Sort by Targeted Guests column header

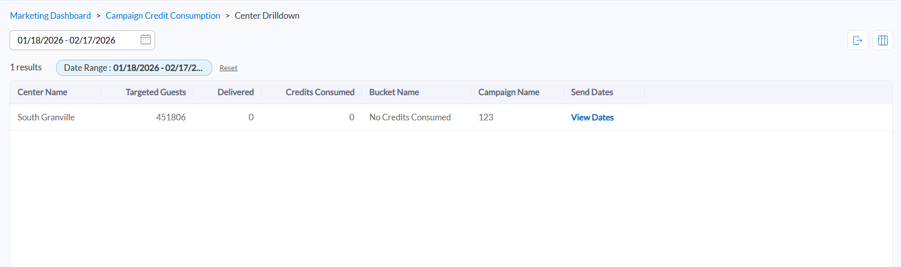coord(156,92)
